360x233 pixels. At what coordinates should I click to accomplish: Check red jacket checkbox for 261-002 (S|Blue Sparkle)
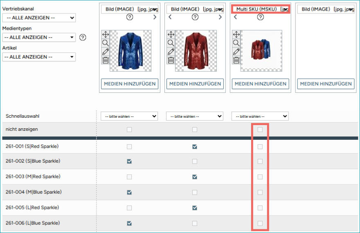[195, 161]
